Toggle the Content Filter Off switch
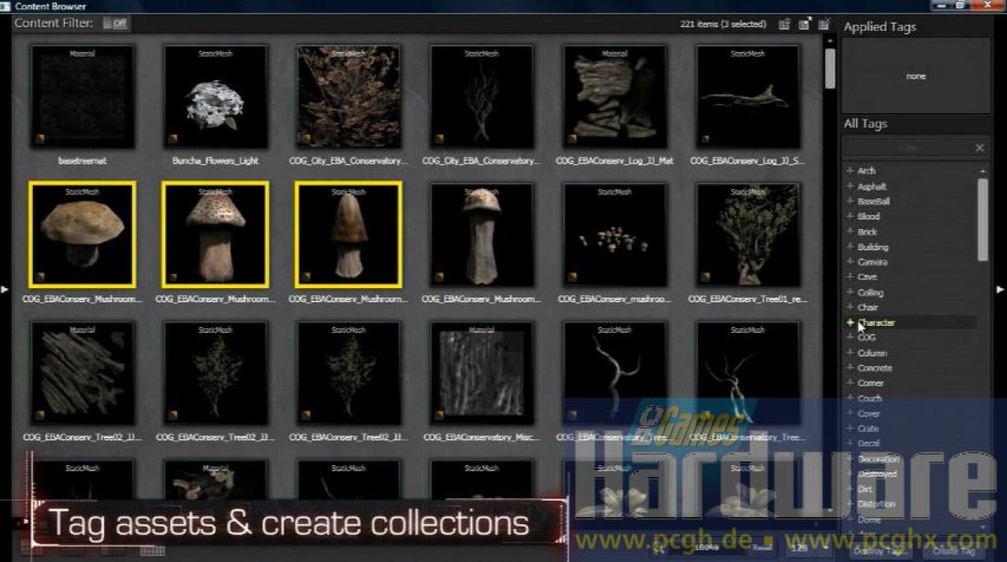 pyautogui.click(x=116, y=24)
